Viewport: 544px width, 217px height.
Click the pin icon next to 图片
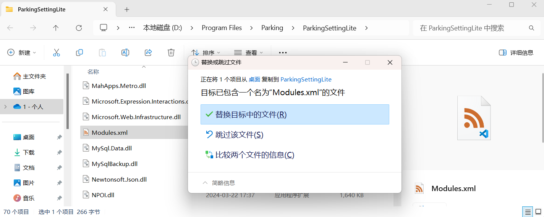pos(59,183)
